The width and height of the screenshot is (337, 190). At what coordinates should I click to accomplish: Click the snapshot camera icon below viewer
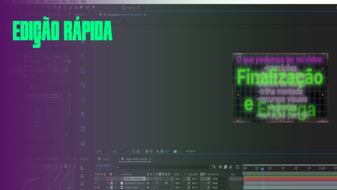coord(175,152)
